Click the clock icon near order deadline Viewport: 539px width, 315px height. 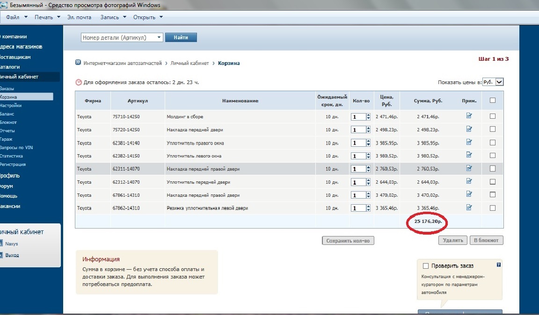coord(79,82)
